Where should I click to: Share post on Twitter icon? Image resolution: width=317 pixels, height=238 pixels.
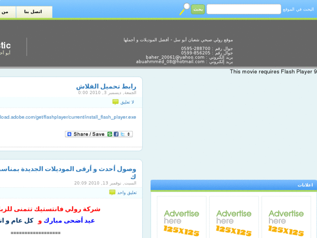coord(123,134)
